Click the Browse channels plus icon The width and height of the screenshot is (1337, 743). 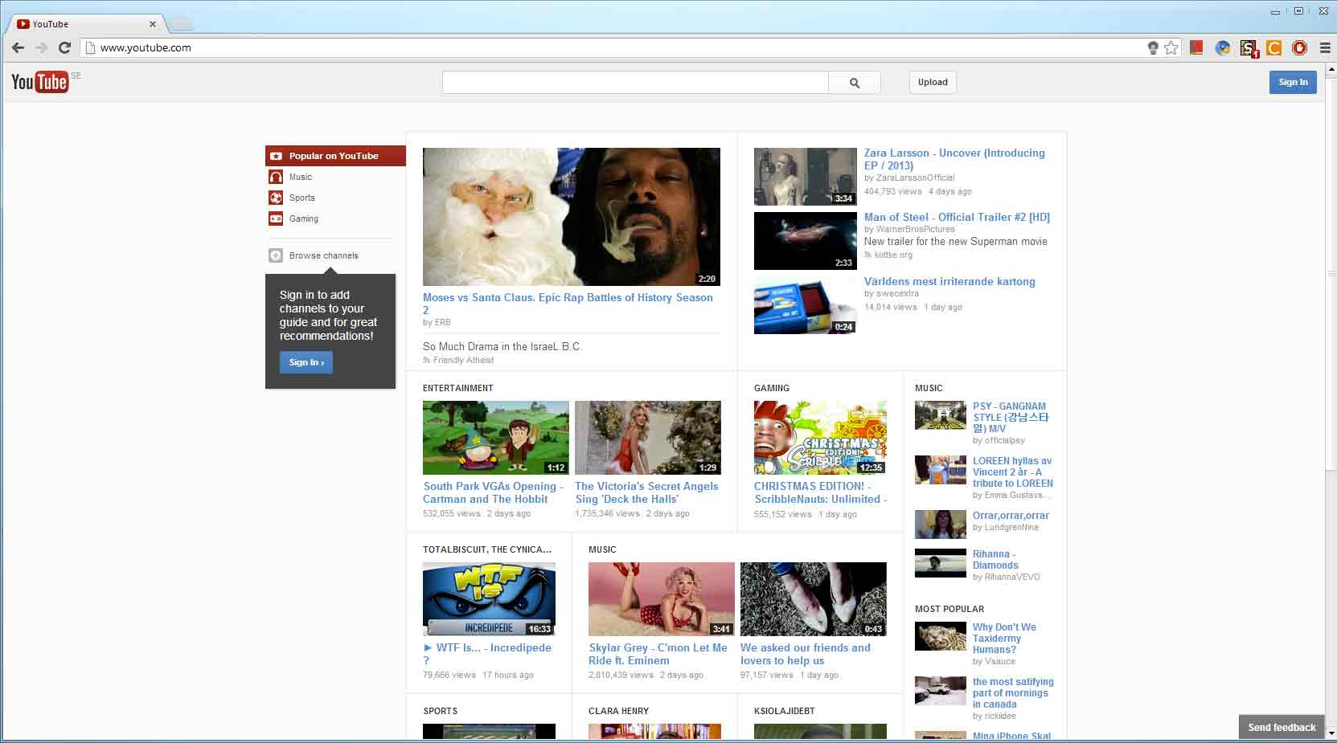276,255
